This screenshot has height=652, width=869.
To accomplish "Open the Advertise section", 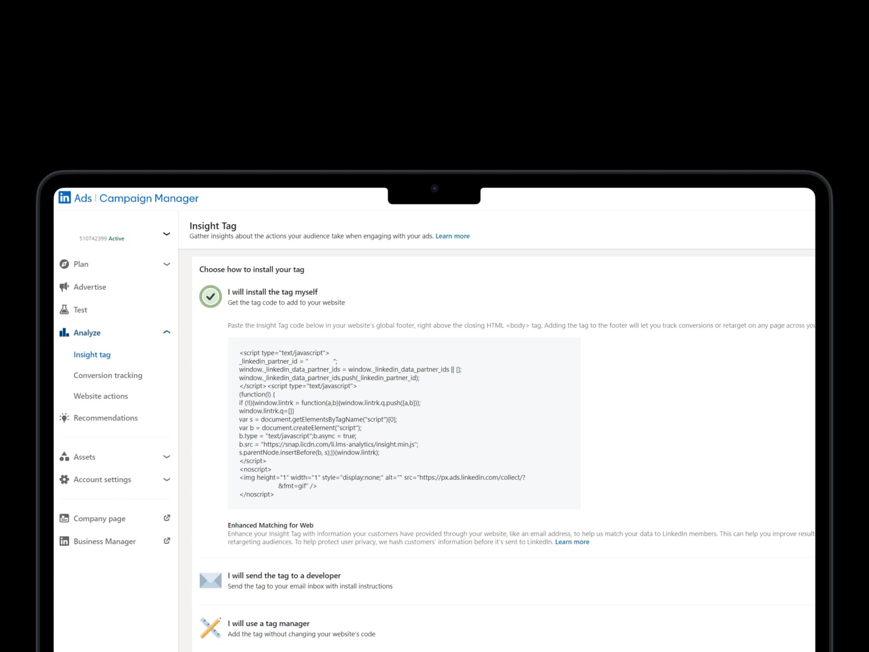I will [90, 287].
